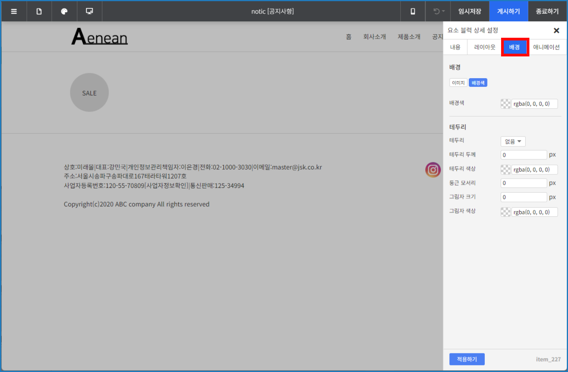Open the 테두리 색상 color swatch
568x372 pixels.
(x=505, y=170)
